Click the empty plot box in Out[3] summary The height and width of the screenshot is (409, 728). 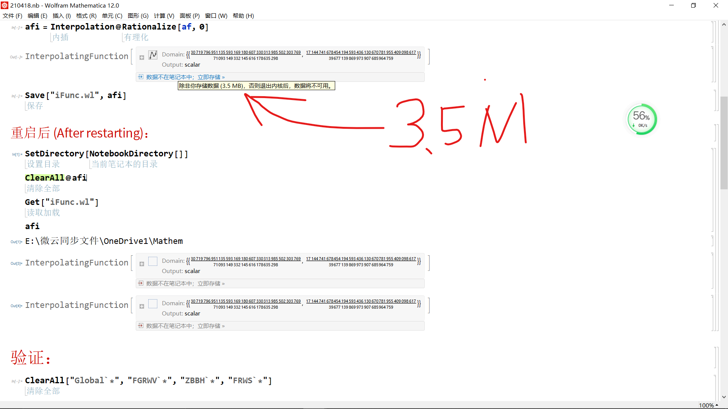153,261
